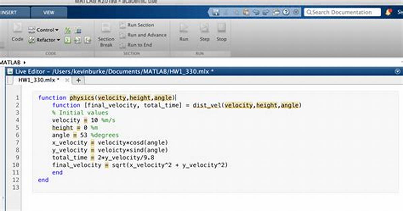Expand the MATLAB path breadcrumb arrow

tap(25, 62)
